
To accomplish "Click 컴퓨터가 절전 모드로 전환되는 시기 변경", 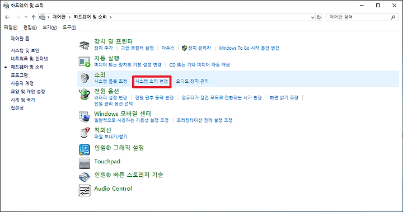I will 222,98.
